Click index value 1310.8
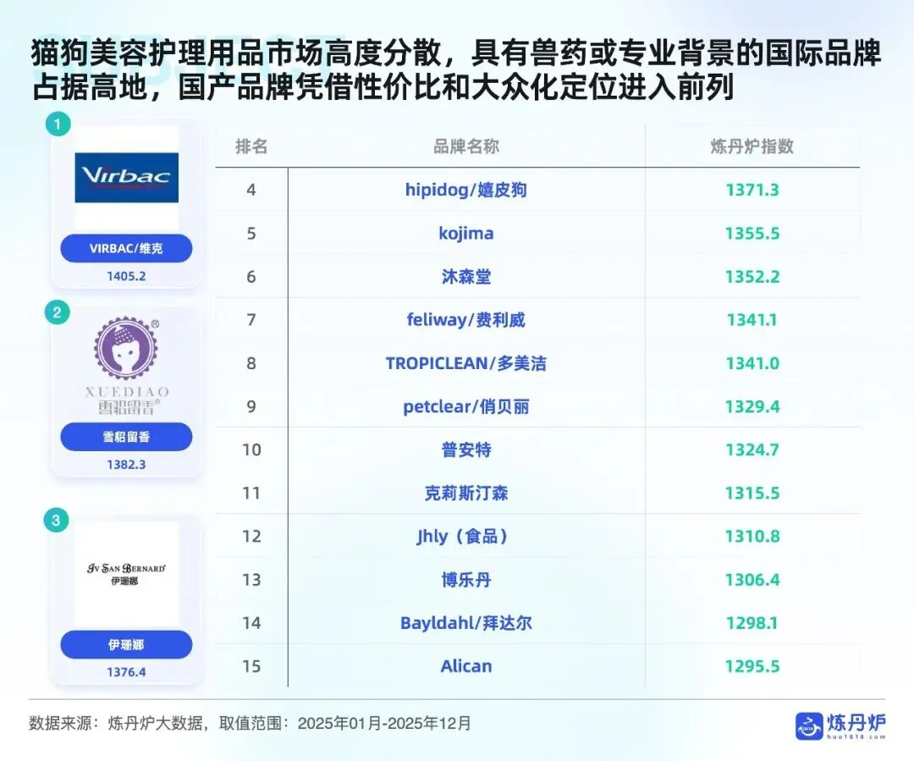The image size is (914, 761). (752, 537)
